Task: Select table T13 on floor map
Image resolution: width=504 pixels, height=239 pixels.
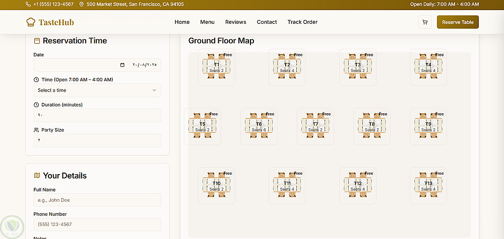Action: (x=428, y=186)
